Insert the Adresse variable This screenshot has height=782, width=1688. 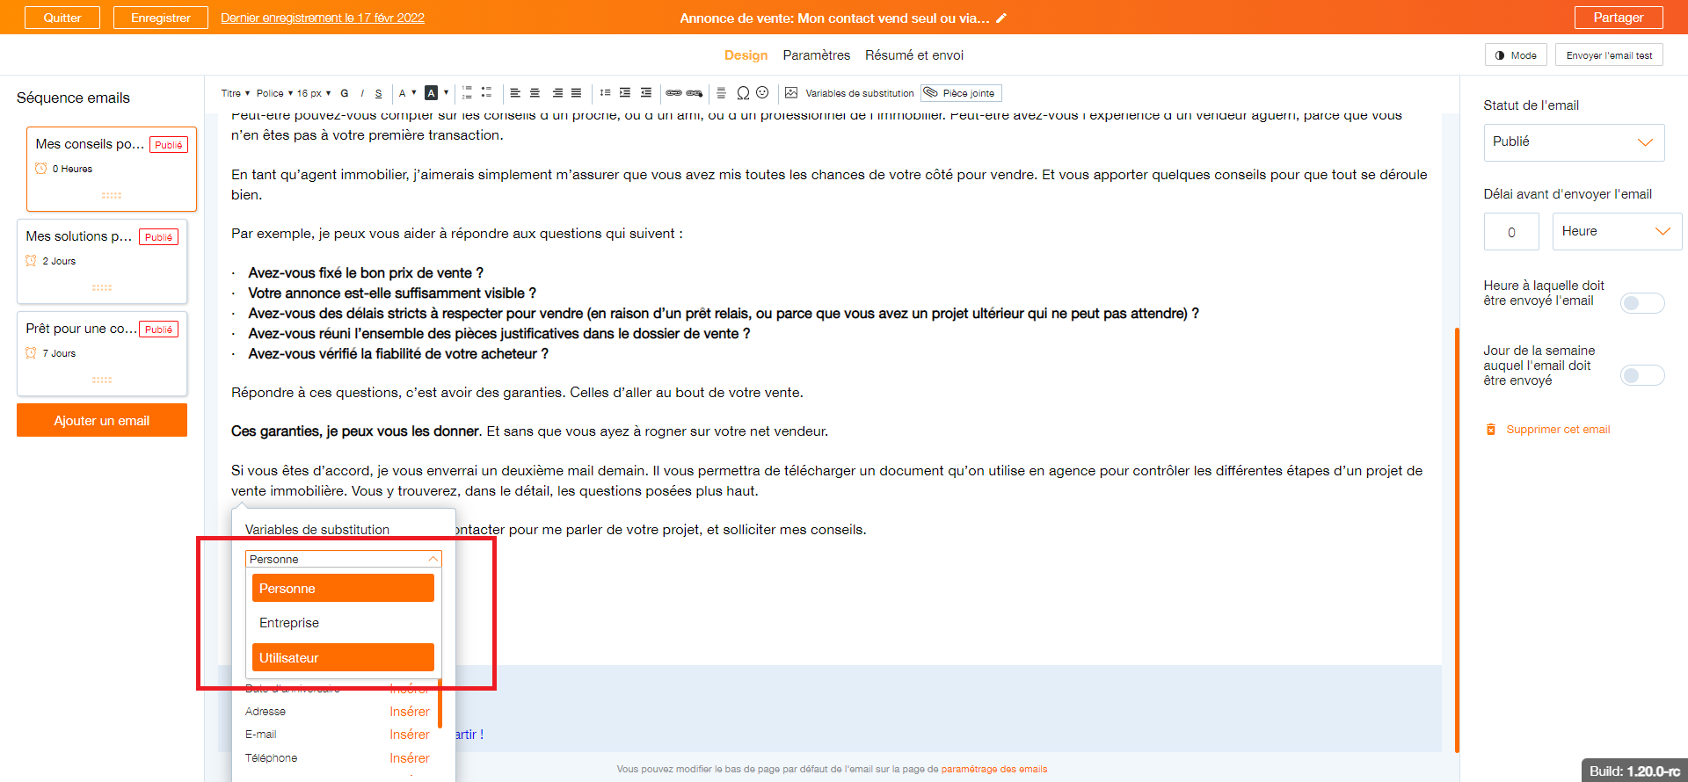pos(410,712)
